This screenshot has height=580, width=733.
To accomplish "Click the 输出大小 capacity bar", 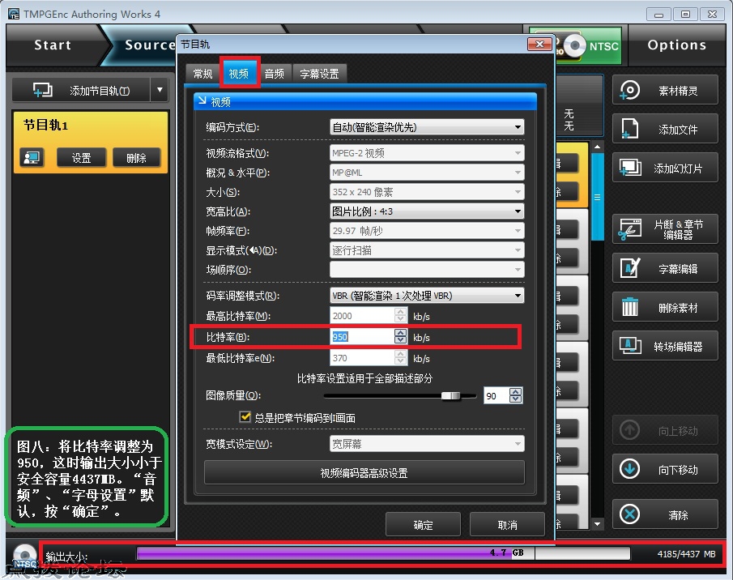I will tap(383, 553).
